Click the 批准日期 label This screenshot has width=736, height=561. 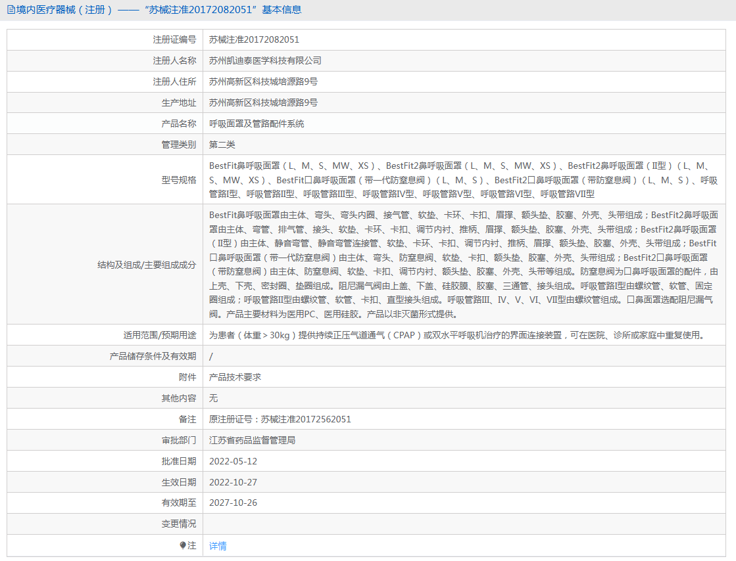point(179,461)
